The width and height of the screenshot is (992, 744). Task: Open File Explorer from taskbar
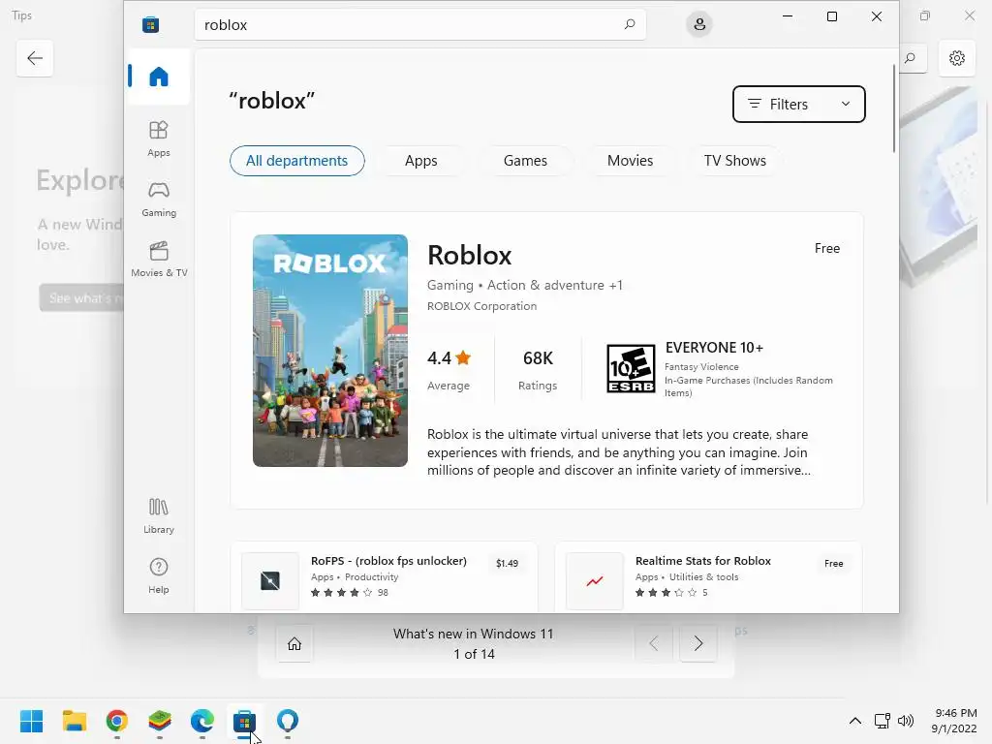tap(75, 721)
